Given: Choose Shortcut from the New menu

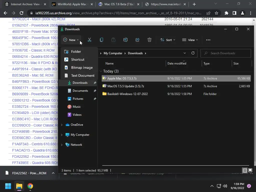Looking at the screenshot, I should [79, 59].
